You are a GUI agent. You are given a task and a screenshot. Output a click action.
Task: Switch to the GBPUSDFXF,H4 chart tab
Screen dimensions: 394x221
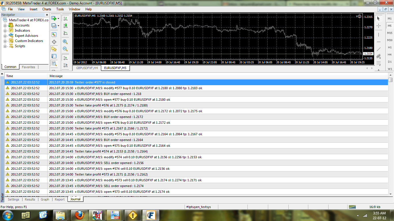(x=87, y=68)
